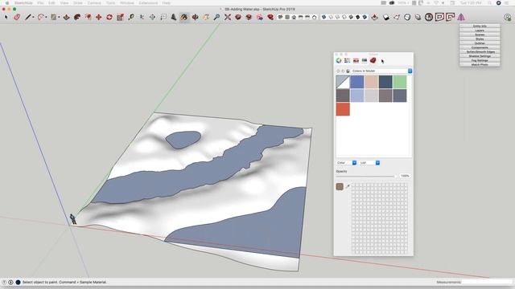Open the image palettes picker tab

click(x=365, y=61)
